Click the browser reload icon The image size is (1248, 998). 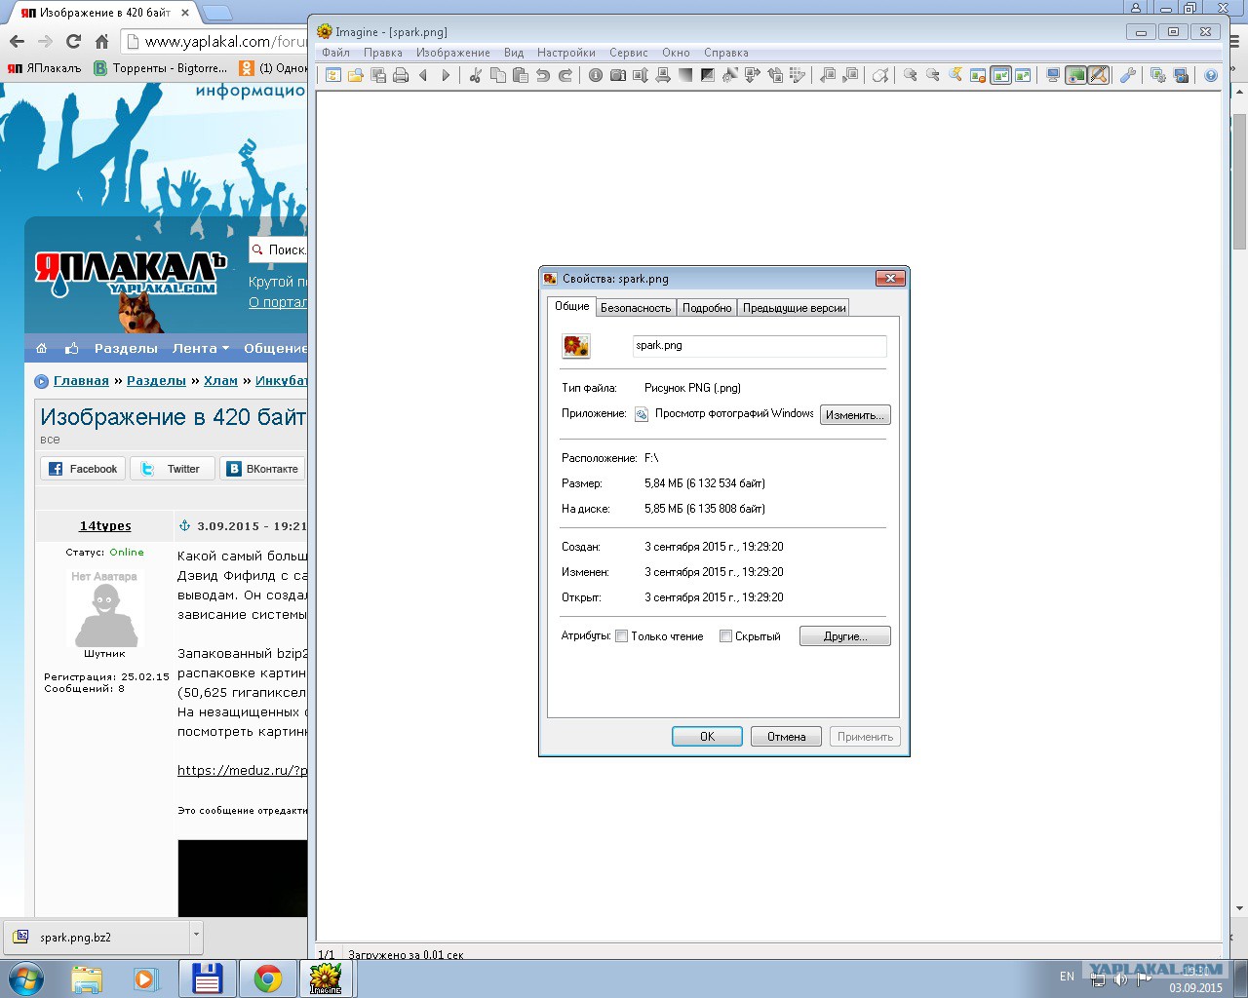click(x=73, y=41)
